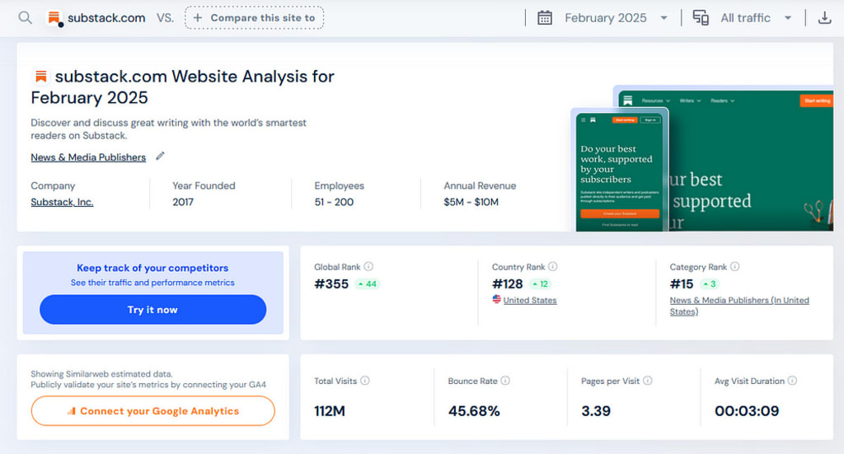Click Keep track of your competitors heading

(x=152, y=268)
